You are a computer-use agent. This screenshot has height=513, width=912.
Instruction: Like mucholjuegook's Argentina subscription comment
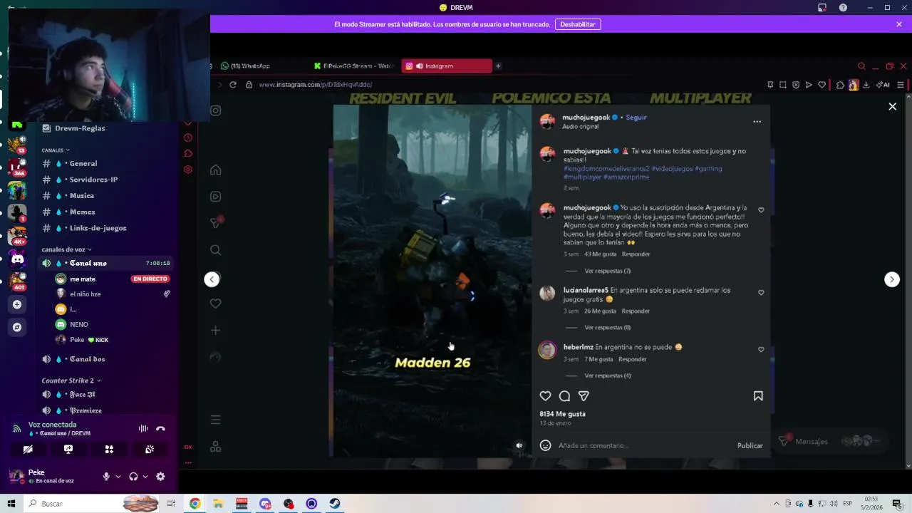(761, 210)
